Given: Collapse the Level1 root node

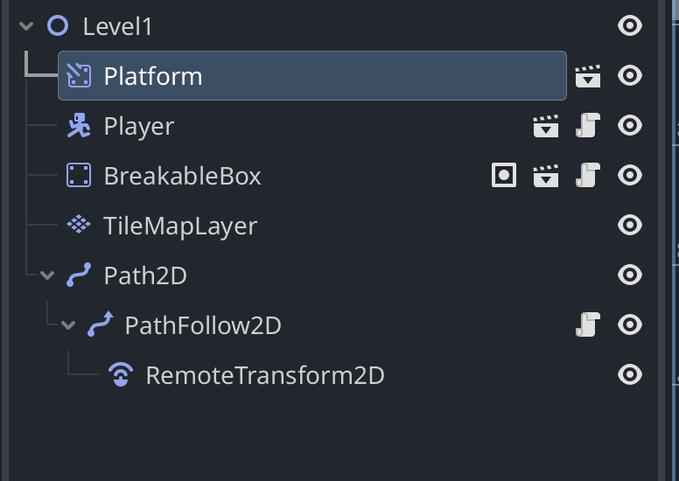Looking at the screenshot, I should (x=26, y=26).
